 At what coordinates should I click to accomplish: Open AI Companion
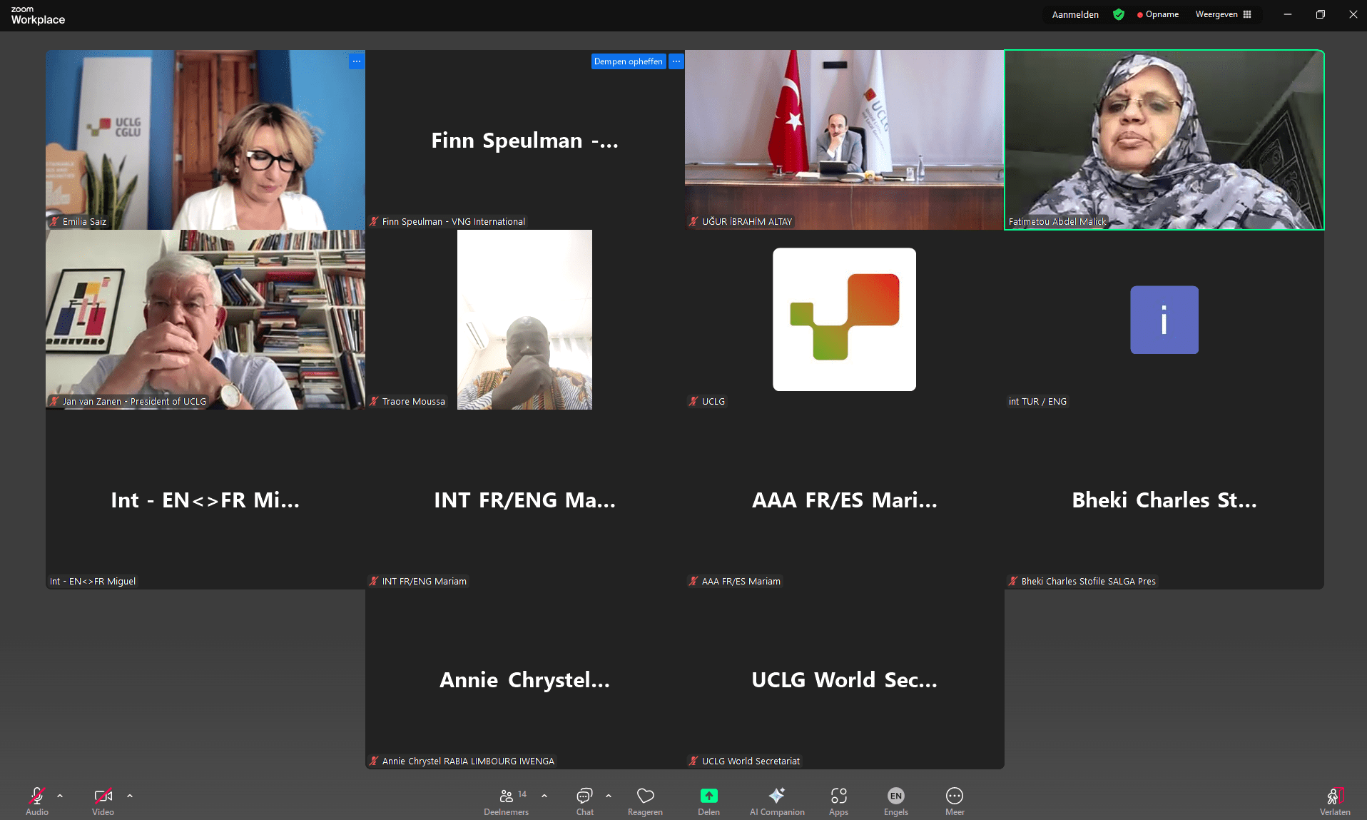coord(777,801)
